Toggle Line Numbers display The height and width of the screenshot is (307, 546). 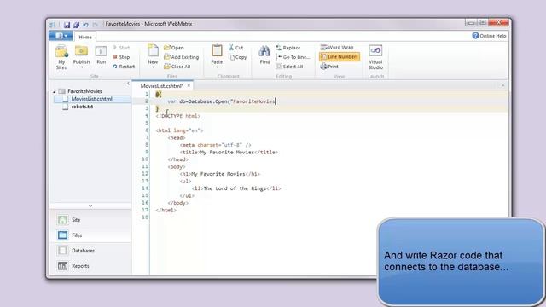(x=340, y=57)
